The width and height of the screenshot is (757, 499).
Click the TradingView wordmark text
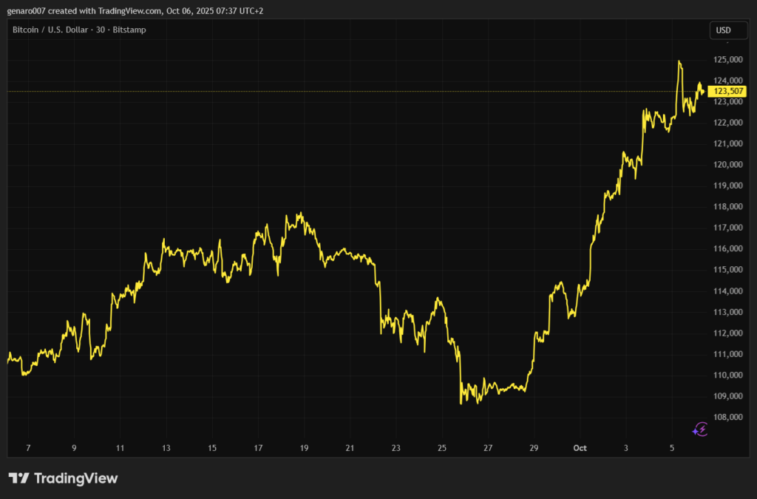point(75,478)
